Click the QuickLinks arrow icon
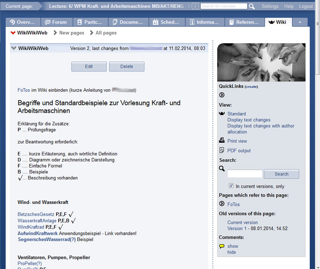 pos(222,95)
